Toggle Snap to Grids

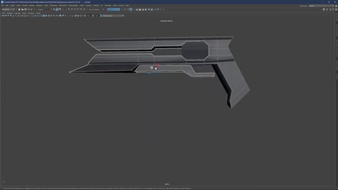[x=69, y=9]
